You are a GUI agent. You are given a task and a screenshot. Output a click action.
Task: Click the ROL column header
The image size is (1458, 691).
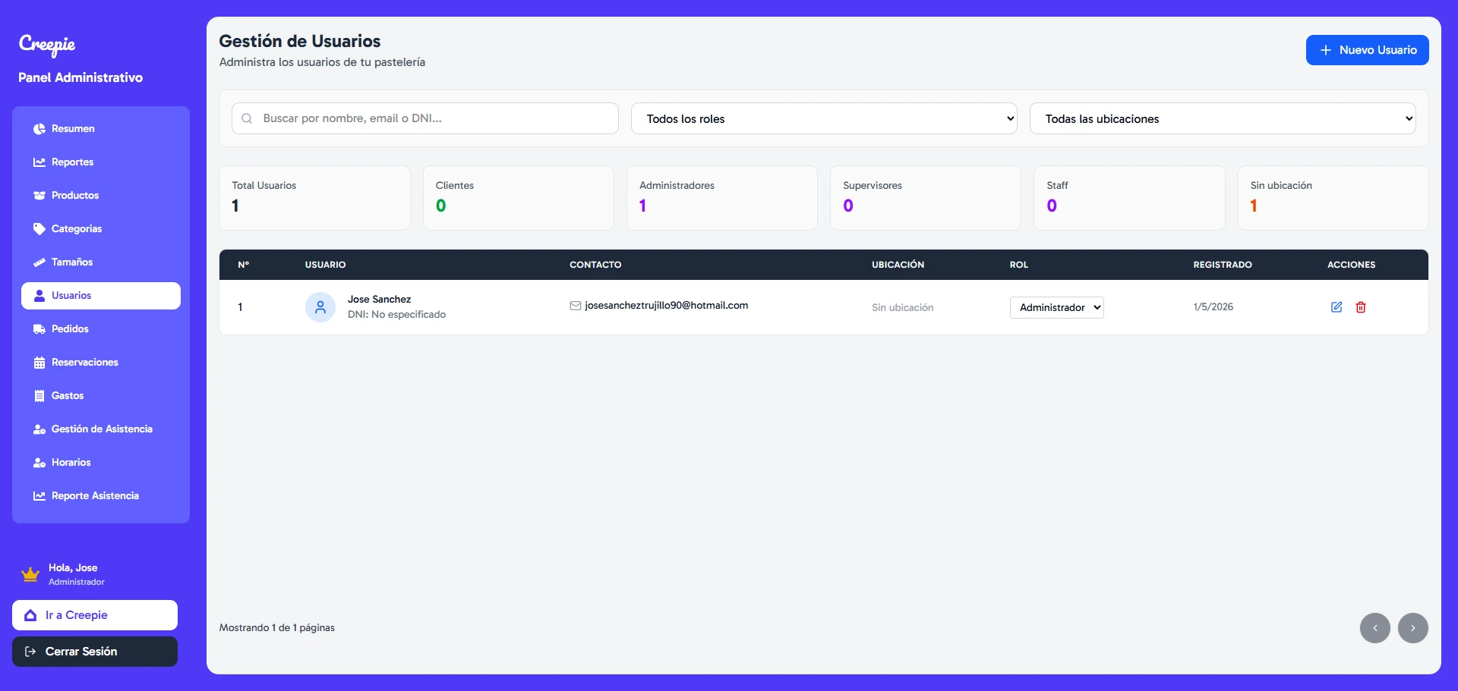tap(1019, 265)
